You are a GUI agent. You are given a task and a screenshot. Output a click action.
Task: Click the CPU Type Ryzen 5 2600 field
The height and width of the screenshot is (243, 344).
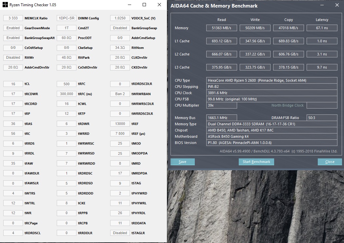(x=272, y=80)
